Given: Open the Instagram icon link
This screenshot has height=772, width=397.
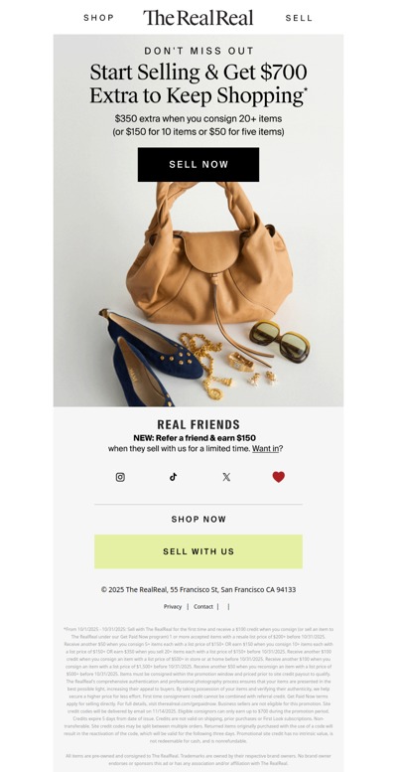Looking at the screenshot, I should coord(120,477).
